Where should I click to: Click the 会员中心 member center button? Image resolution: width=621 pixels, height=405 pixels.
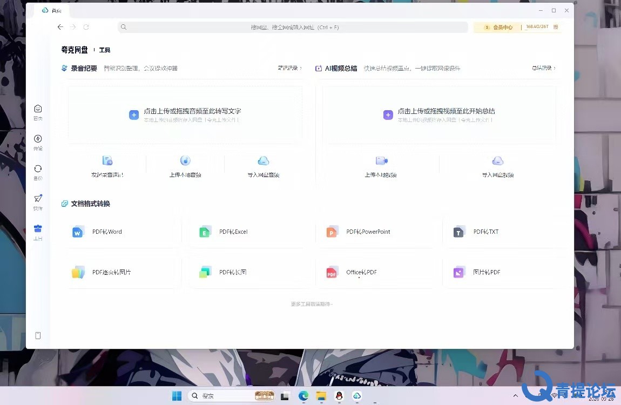(x=498, y=27)
